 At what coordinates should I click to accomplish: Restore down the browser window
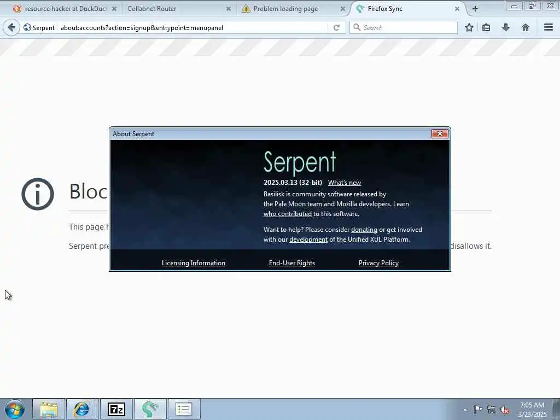tap(532, 6)
